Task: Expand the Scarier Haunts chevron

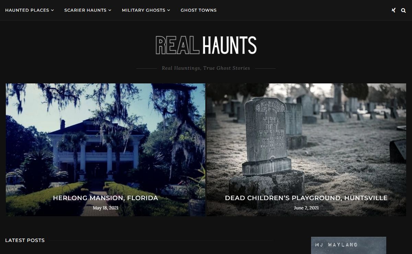Action: pyautogui.click(x=110, y=10)
